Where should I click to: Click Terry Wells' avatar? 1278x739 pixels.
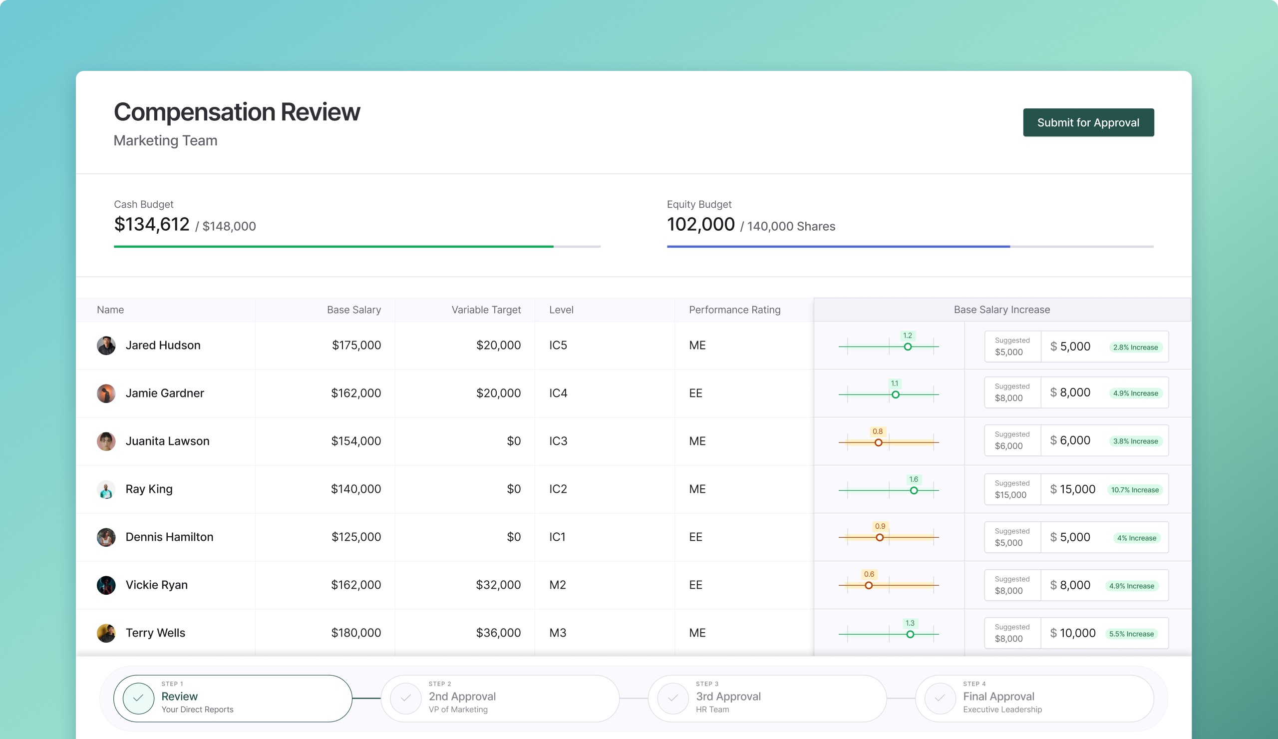[106, 633]
